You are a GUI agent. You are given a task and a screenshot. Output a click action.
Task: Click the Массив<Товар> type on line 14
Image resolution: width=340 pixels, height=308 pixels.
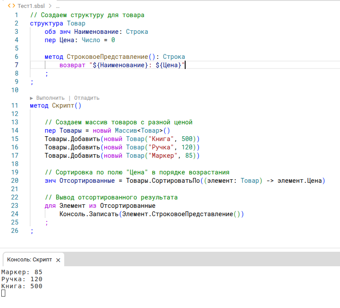click(x=139, y=130)
